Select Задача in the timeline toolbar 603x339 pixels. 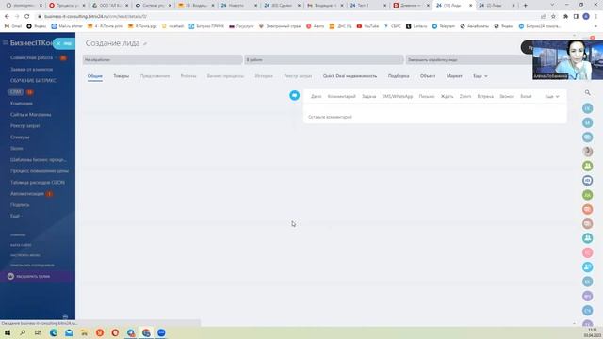tap(368, 96)
